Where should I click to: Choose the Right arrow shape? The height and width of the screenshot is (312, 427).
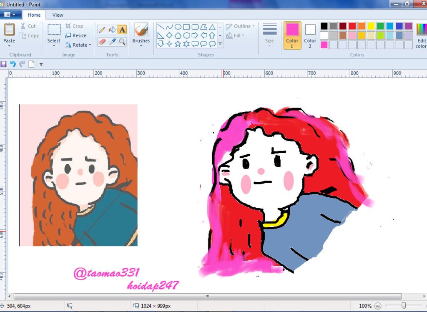click(195, 35)
